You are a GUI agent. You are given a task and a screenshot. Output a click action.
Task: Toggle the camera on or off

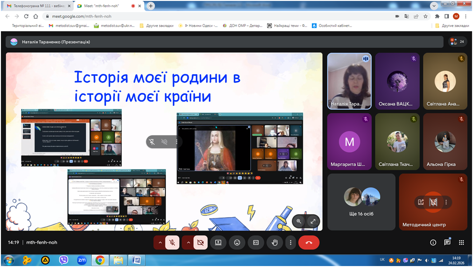(200, 242)
